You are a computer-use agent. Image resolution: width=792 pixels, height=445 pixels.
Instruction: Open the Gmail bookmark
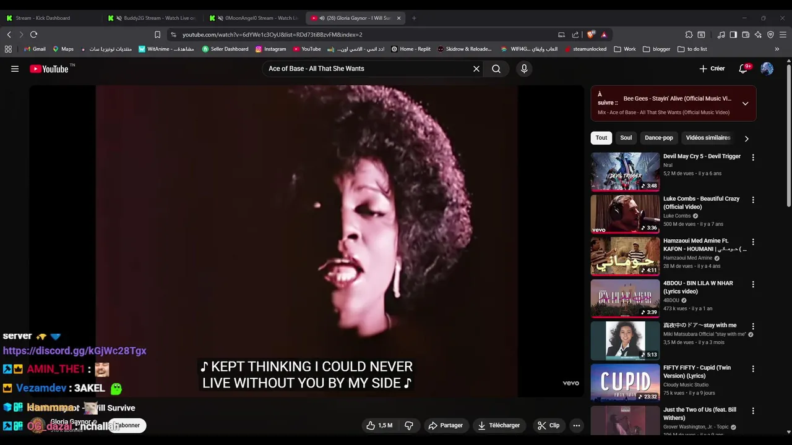35,49
